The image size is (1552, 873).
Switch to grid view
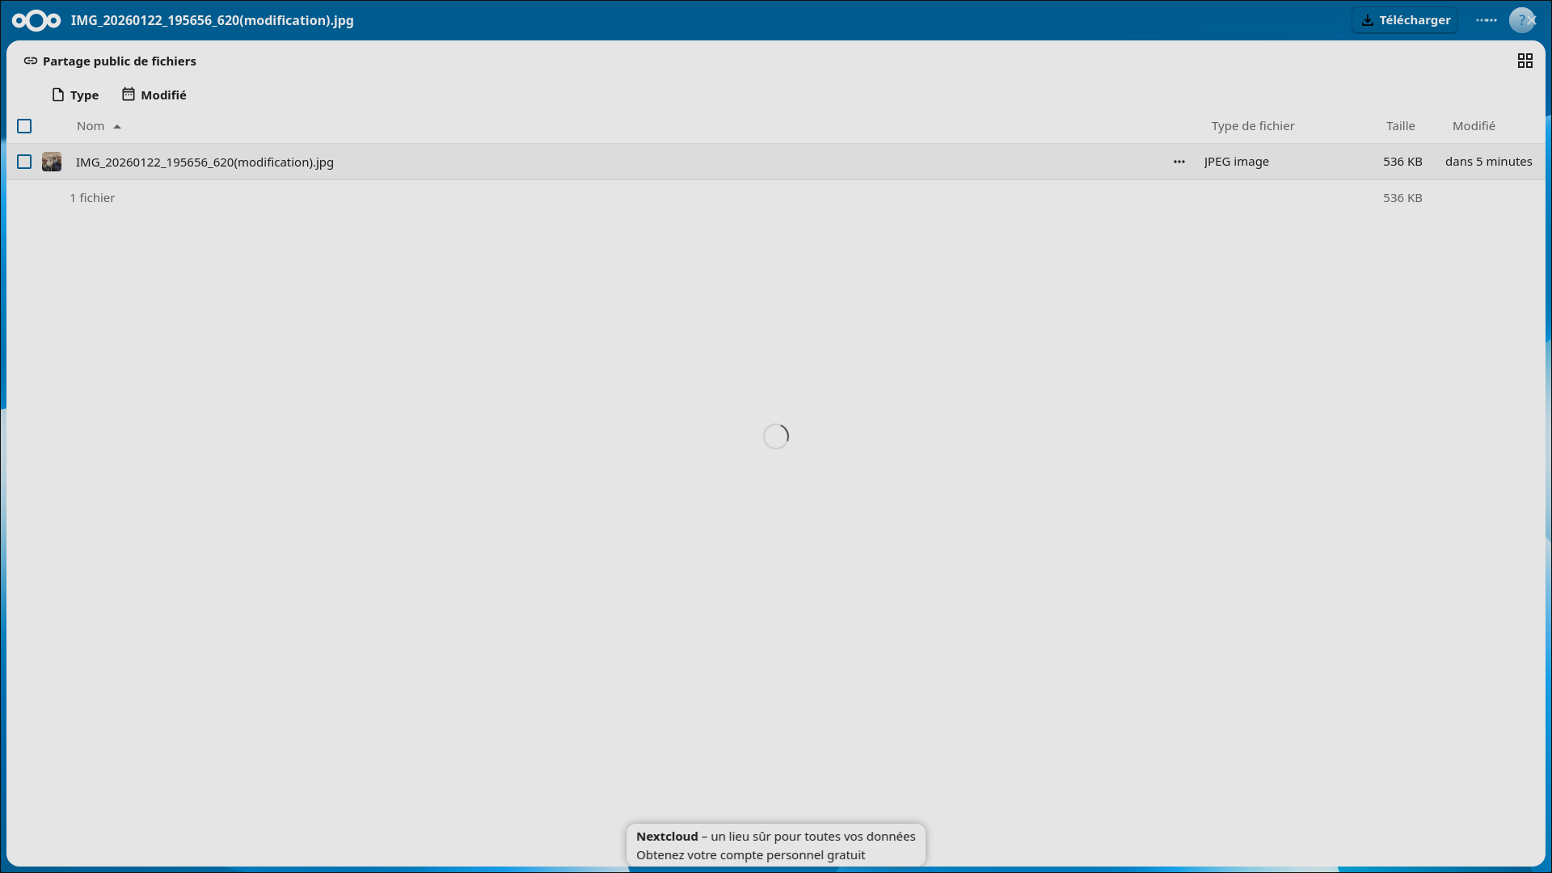pyautogui.click(x=1525, y=61)
